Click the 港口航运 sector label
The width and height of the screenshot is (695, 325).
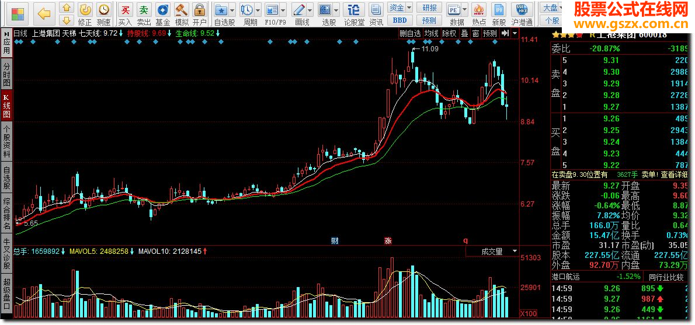click(x=565, y=277)
